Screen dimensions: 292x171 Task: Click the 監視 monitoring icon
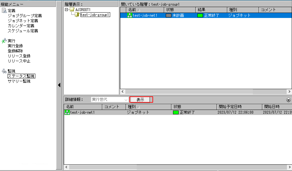4,71
